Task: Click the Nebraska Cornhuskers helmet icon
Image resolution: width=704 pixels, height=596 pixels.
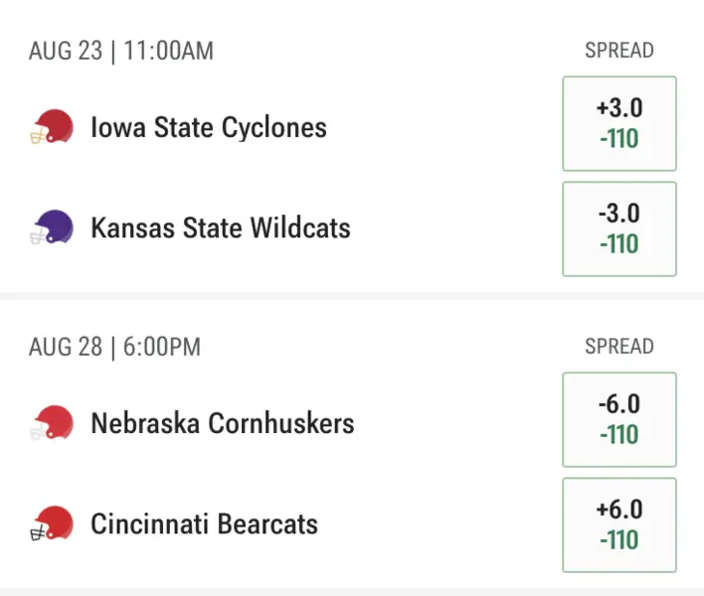Action: click(x=51, y=424)
